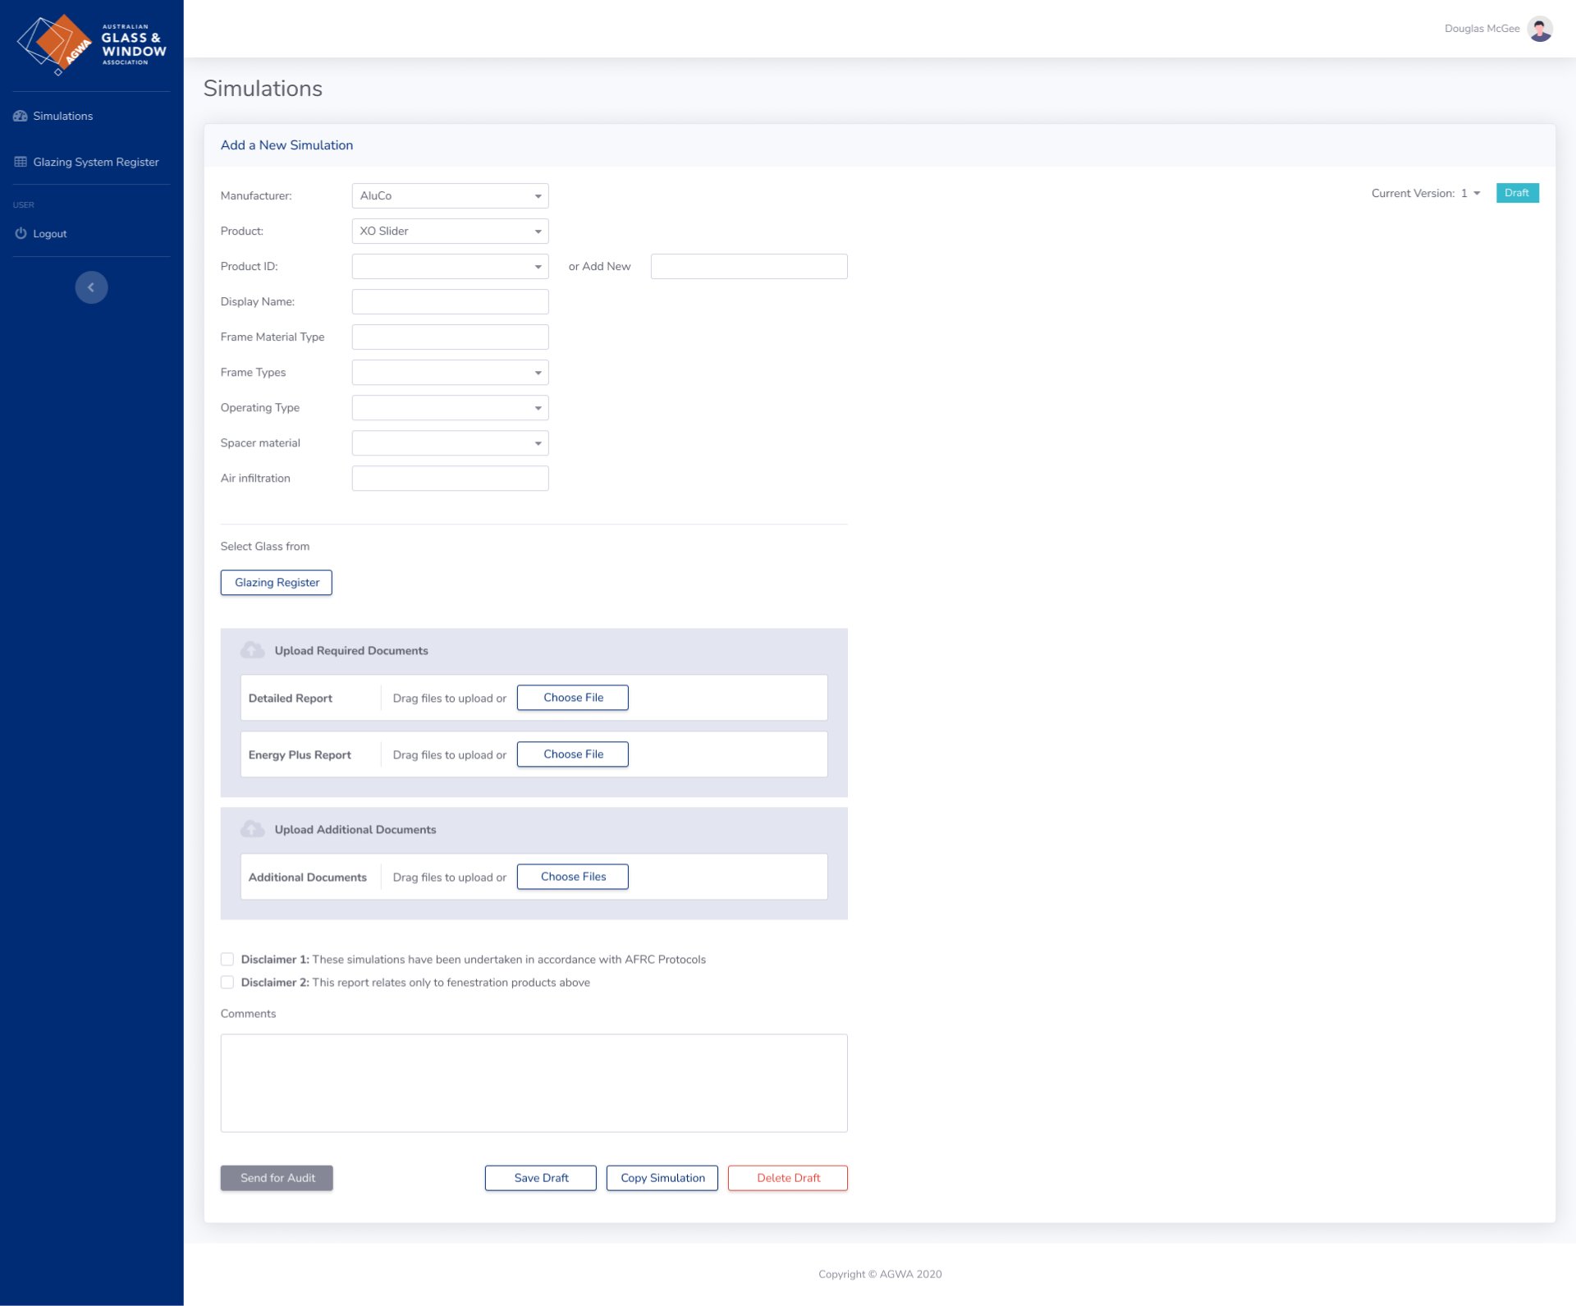1576x1306 pixels.
Task: Open the Manufacturer dropdown showing AluCo
Action: pyautogui.click(x=450, y=196)
